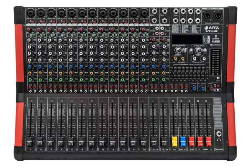Image resolution: width=251 pixels, height=167 pixels.
Task: Click the 13/14 stereo channel fader
Action: tap(154, 142)
